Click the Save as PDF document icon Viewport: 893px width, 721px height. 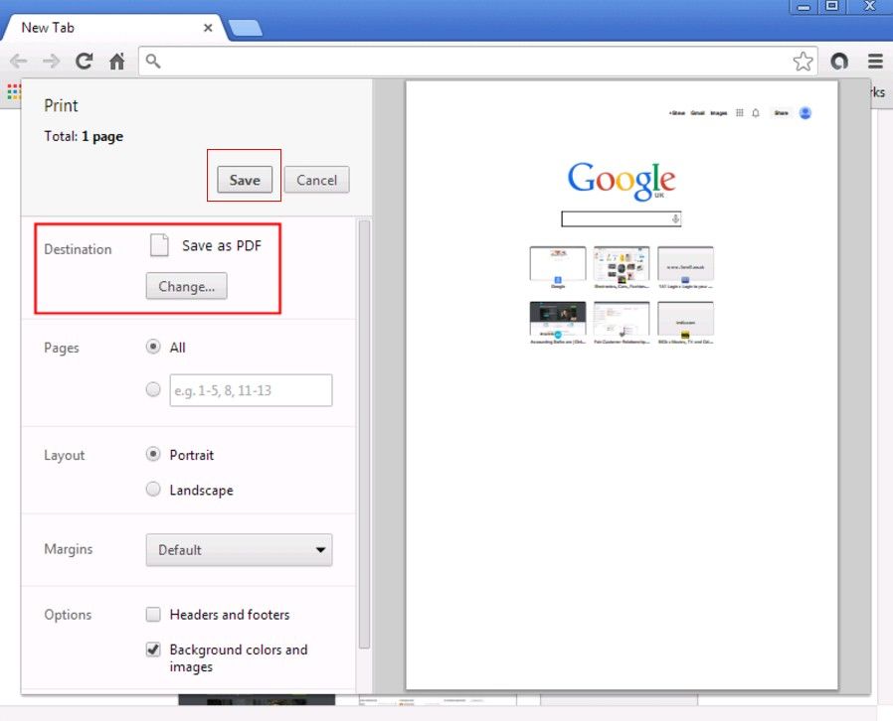click(159, 245)
